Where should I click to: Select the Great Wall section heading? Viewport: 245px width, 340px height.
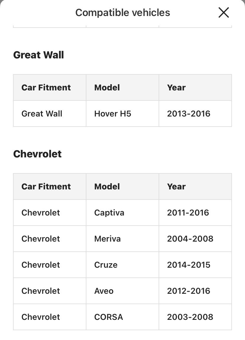point(38,55)
